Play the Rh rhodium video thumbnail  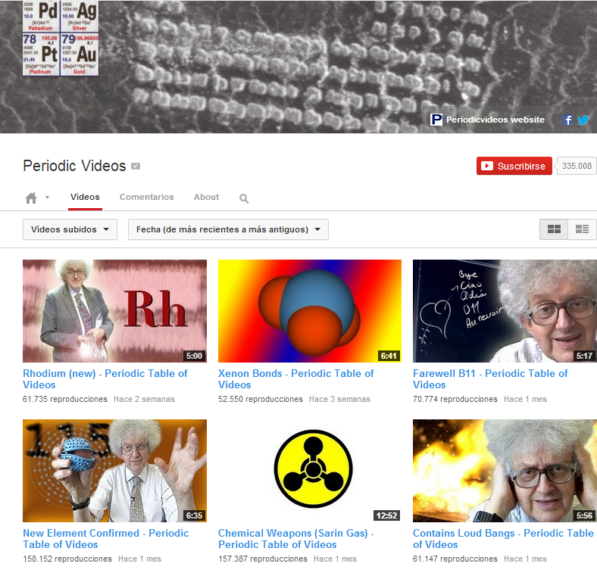[114, 311]
